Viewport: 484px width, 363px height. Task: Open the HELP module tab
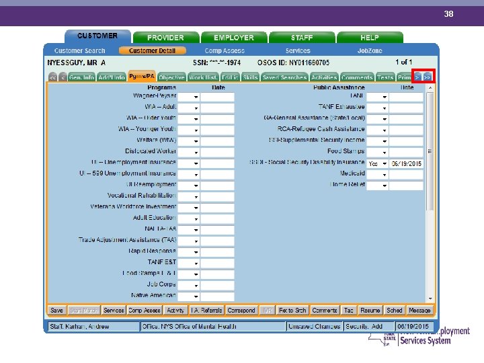[370, 38]
